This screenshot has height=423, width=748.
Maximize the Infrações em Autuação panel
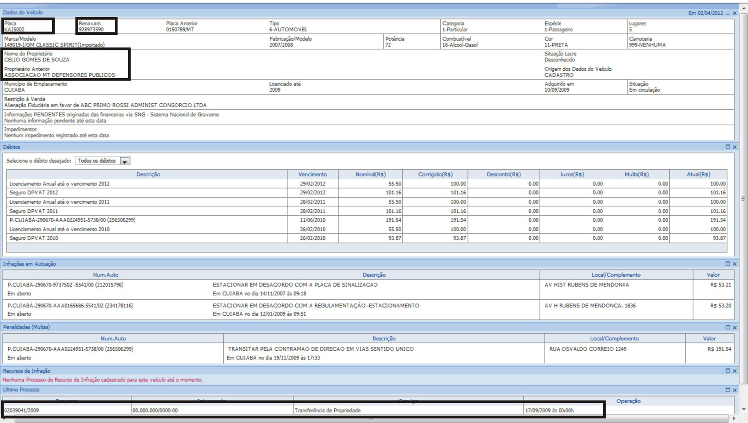point(728,264)
